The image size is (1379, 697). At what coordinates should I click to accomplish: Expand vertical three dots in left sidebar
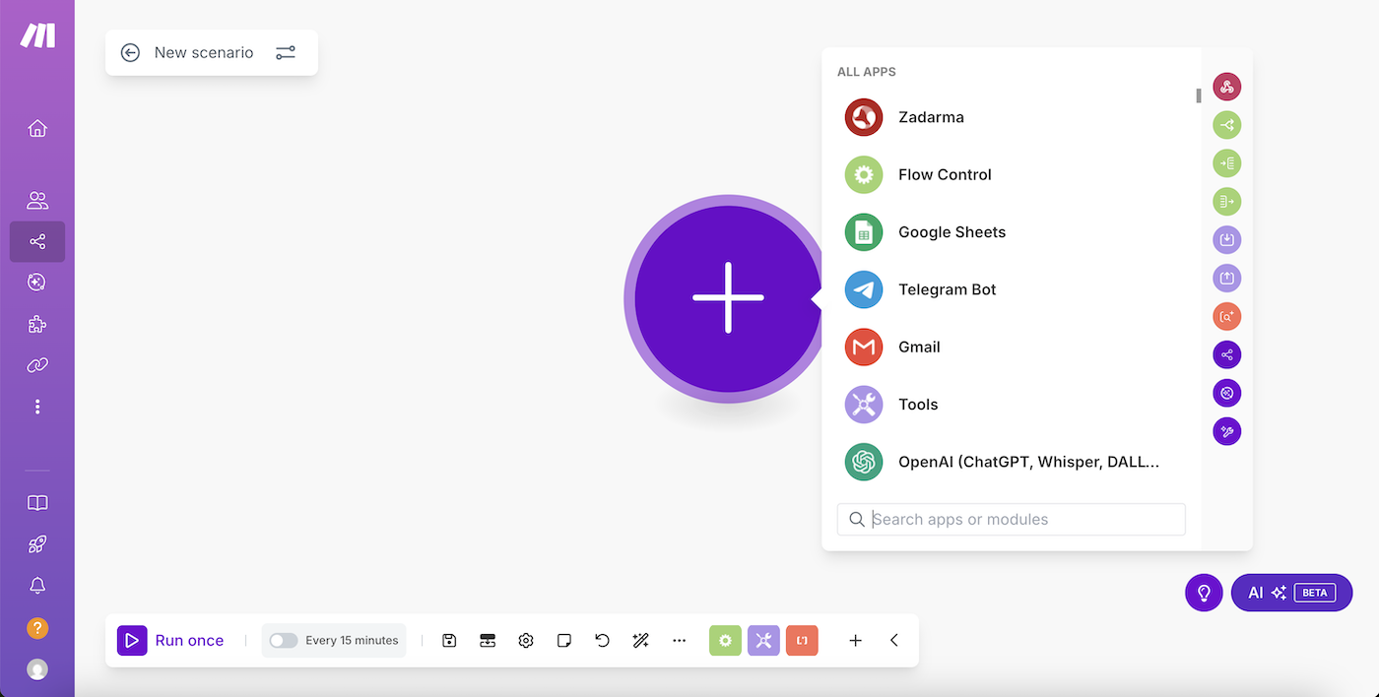(x=37, y=407)
